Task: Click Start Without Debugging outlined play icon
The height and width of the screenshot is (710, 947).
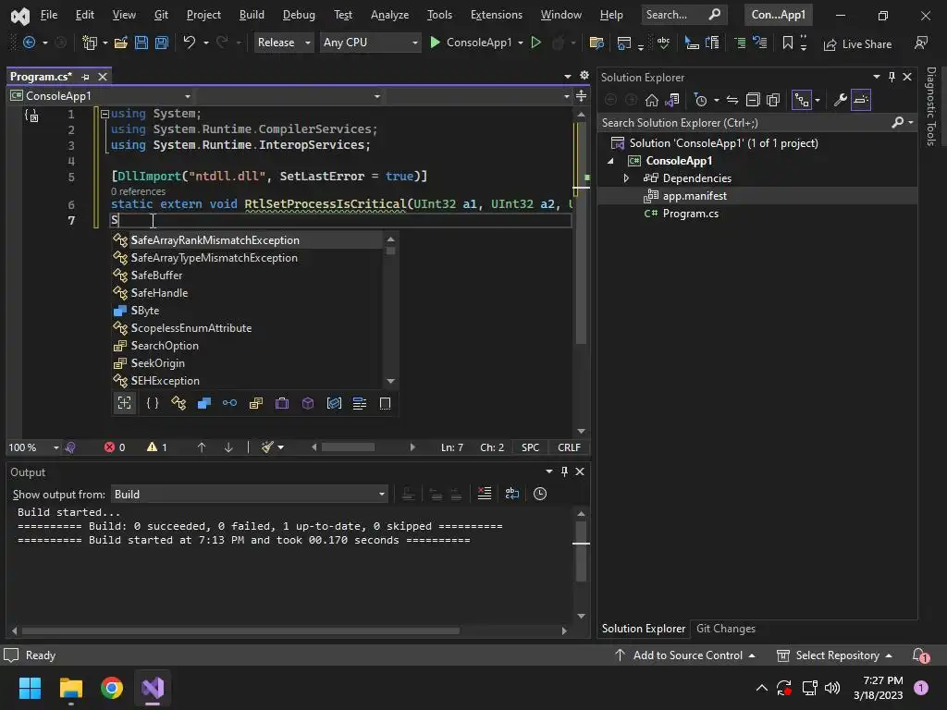Action: click(x=535, y=43)
